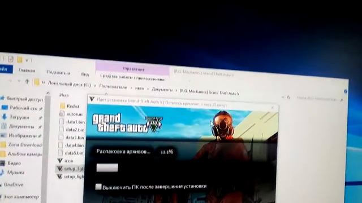The height and width of the screenshot is (203, 362).
Task: Click the Имя column header
Action: click(x=64, y=95)
